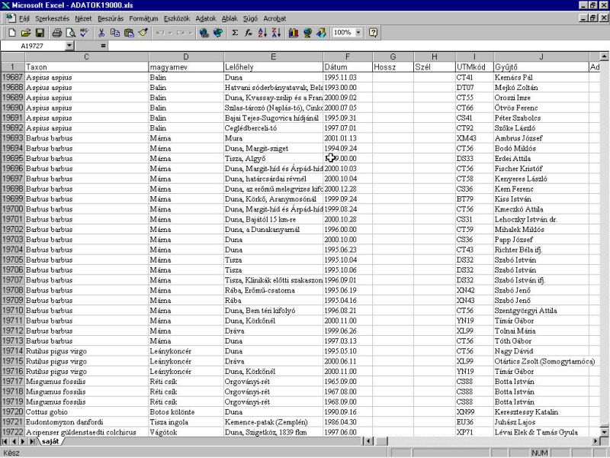Click the Insert Hyperlink globe icon
The image size is (610, 458).
[x=204, y=33]
